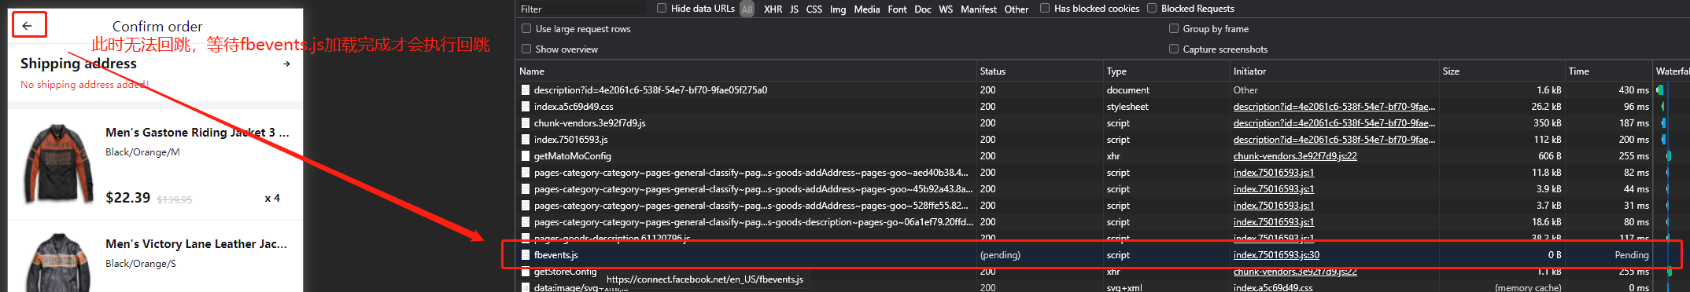Sort by Time column header
The height and width of the screenshot is (292, 1690).
point(1608,71)
